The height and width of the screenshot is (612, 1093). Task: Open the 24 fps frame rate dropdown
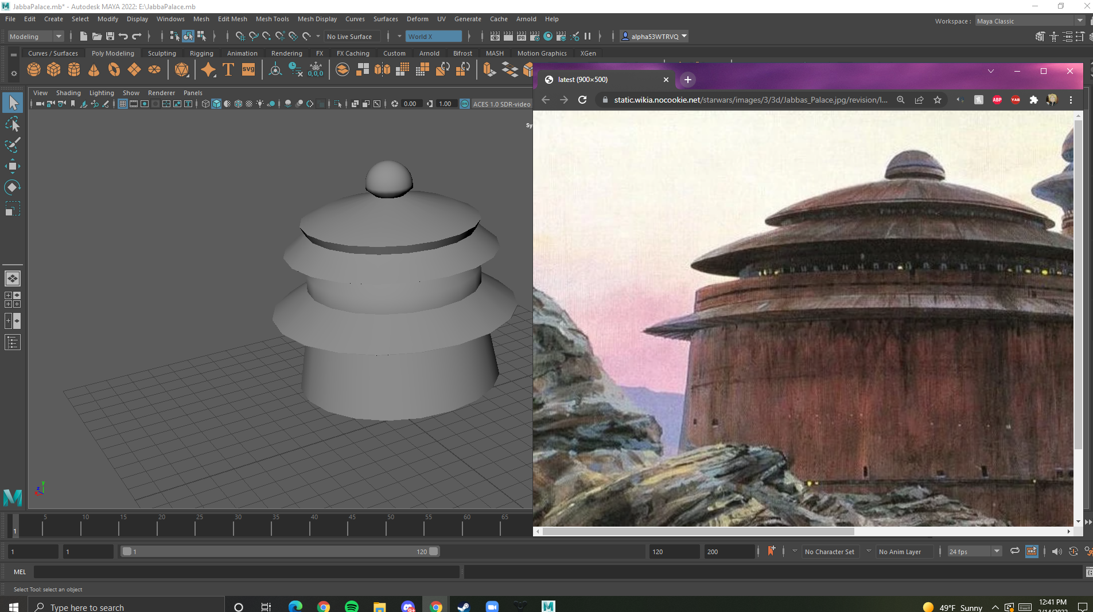coord(974,551)
